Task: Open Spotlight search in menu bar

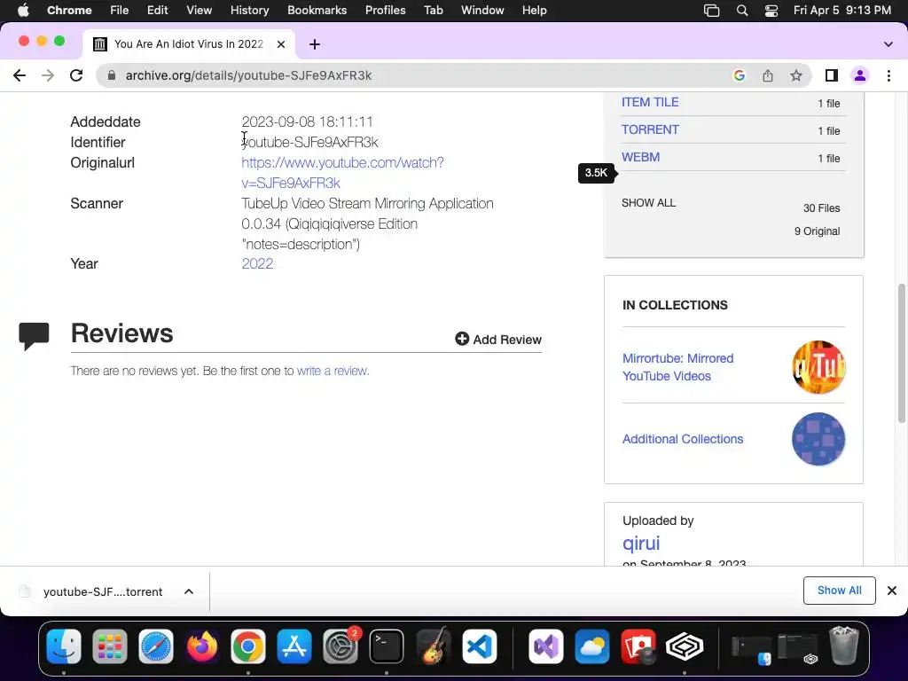Action: point(742,10)
